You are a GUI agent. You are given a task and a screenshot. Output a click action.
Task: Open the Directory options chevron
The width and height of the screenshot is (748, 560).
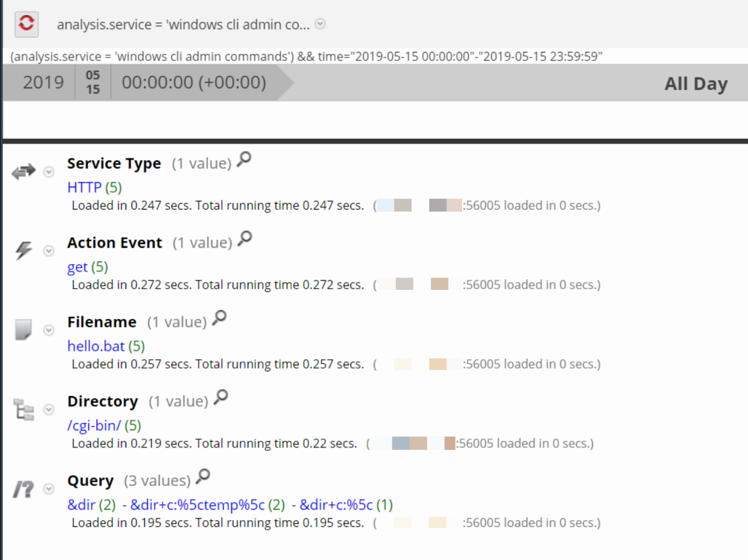[49, 410]
